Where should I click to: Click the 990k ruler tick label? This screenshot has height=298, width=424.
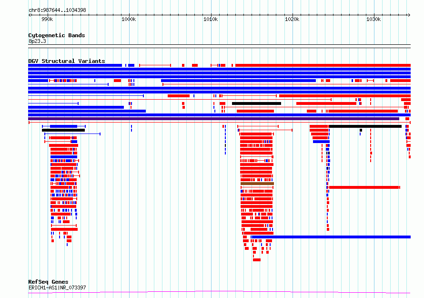point(47,19)
